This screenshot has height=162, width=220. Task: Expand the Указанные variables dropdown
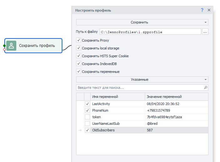click(142, 79)
